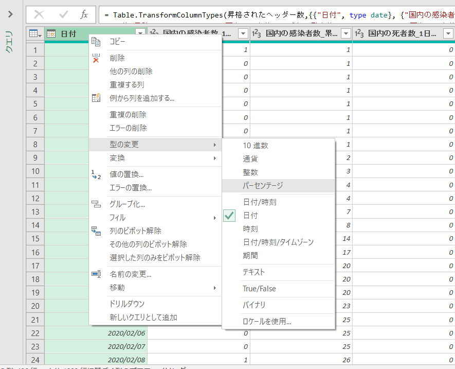The width and height of the screenshot is (455, 369).
Task: Click the delete column icon beside 削除
Action: click(x=96, y=58)
